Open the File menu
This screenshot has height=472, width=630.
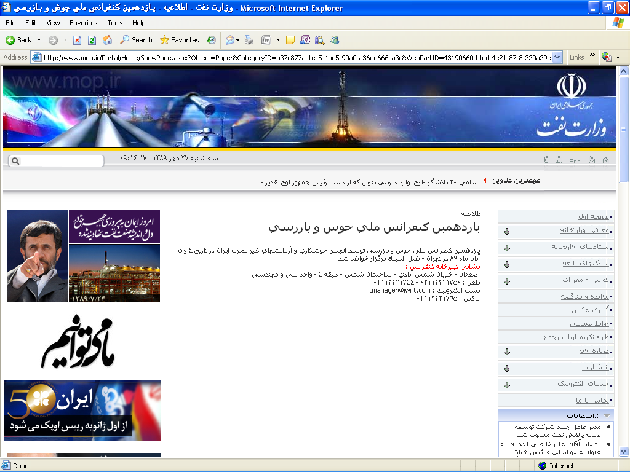(x=10, y=23)
